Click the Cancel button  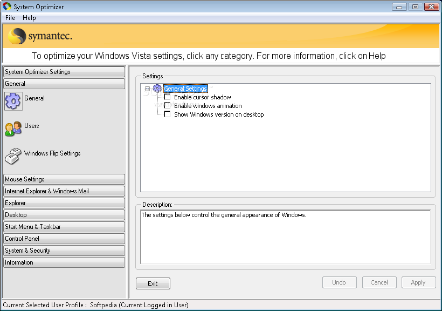[379, 282]
